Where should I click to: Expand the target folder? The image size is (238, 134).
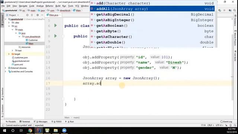(x=9, y=54)
